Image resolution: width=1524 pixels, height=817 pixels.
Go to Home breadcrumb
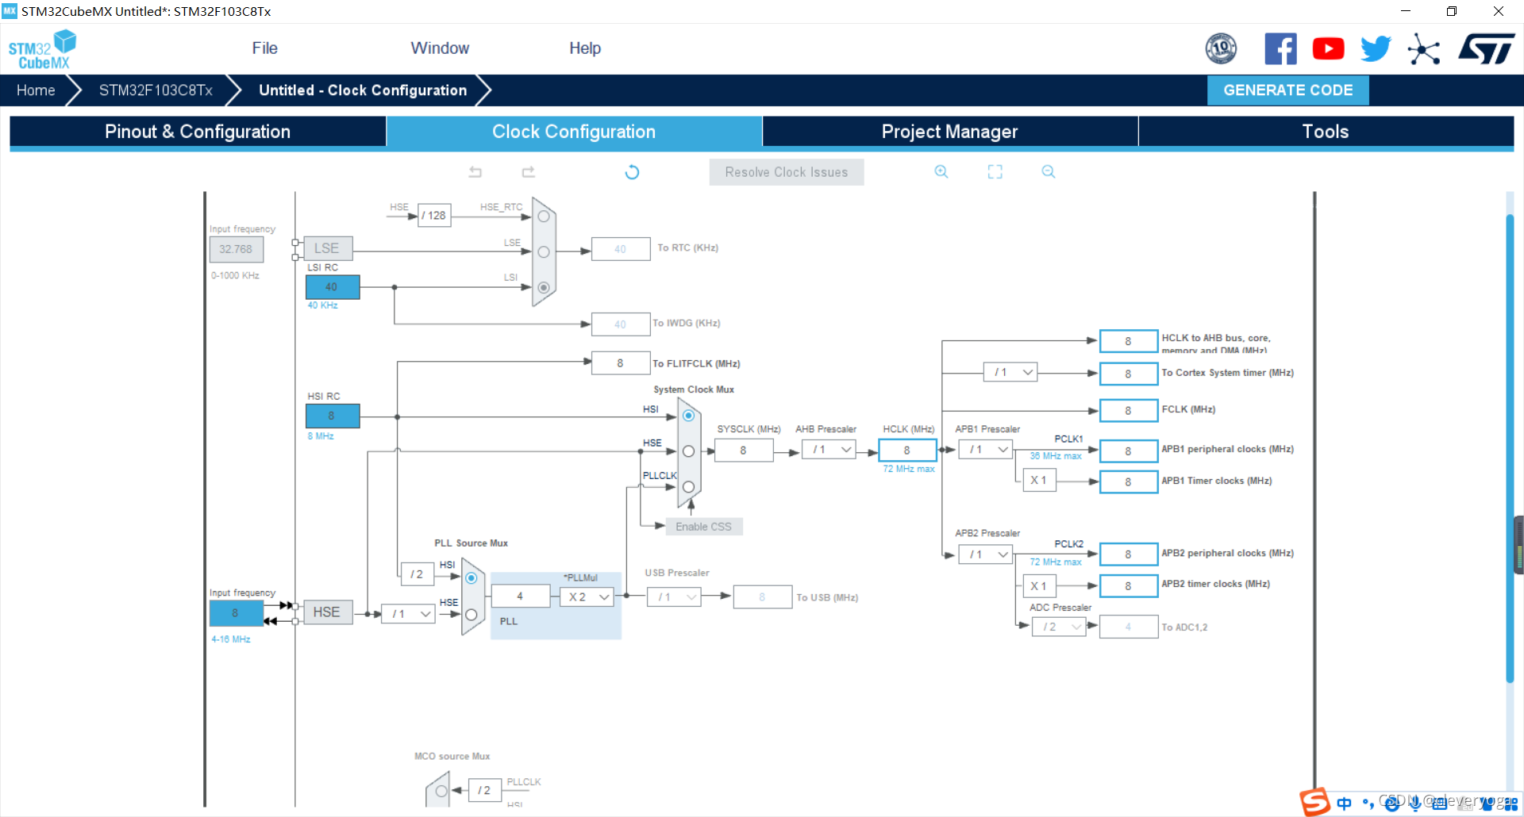point(36,90)
